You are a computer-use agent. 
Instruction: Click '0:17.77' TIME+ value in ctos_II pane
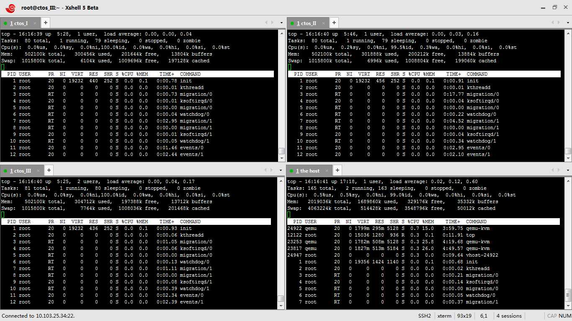coord(453,94)
